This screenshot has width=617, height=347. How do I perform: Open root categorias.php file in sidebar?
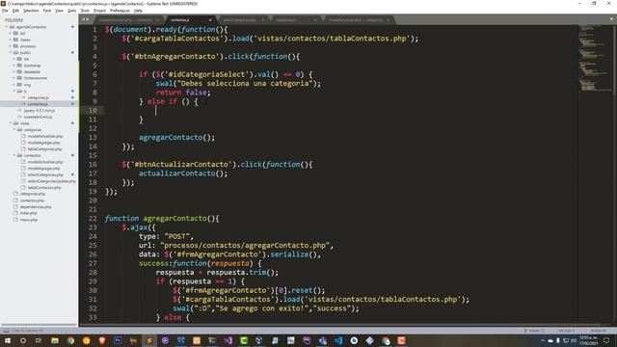coord(33,194)
